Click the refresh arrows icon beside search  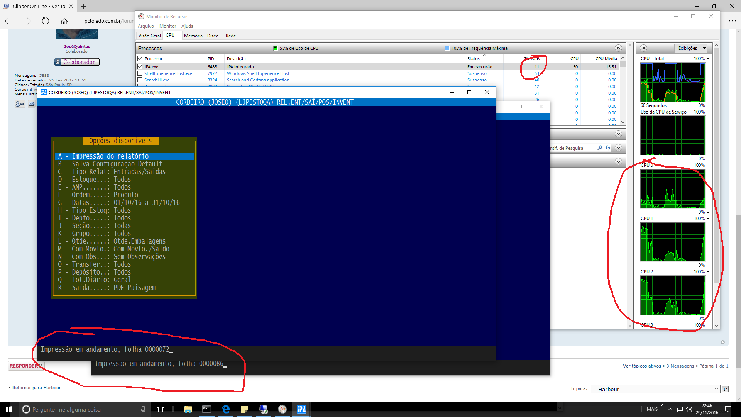tap(608, 148)
